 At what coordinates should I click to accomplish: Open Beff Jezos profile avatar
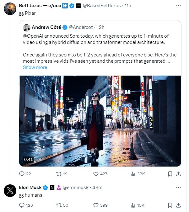pos(10,9)
